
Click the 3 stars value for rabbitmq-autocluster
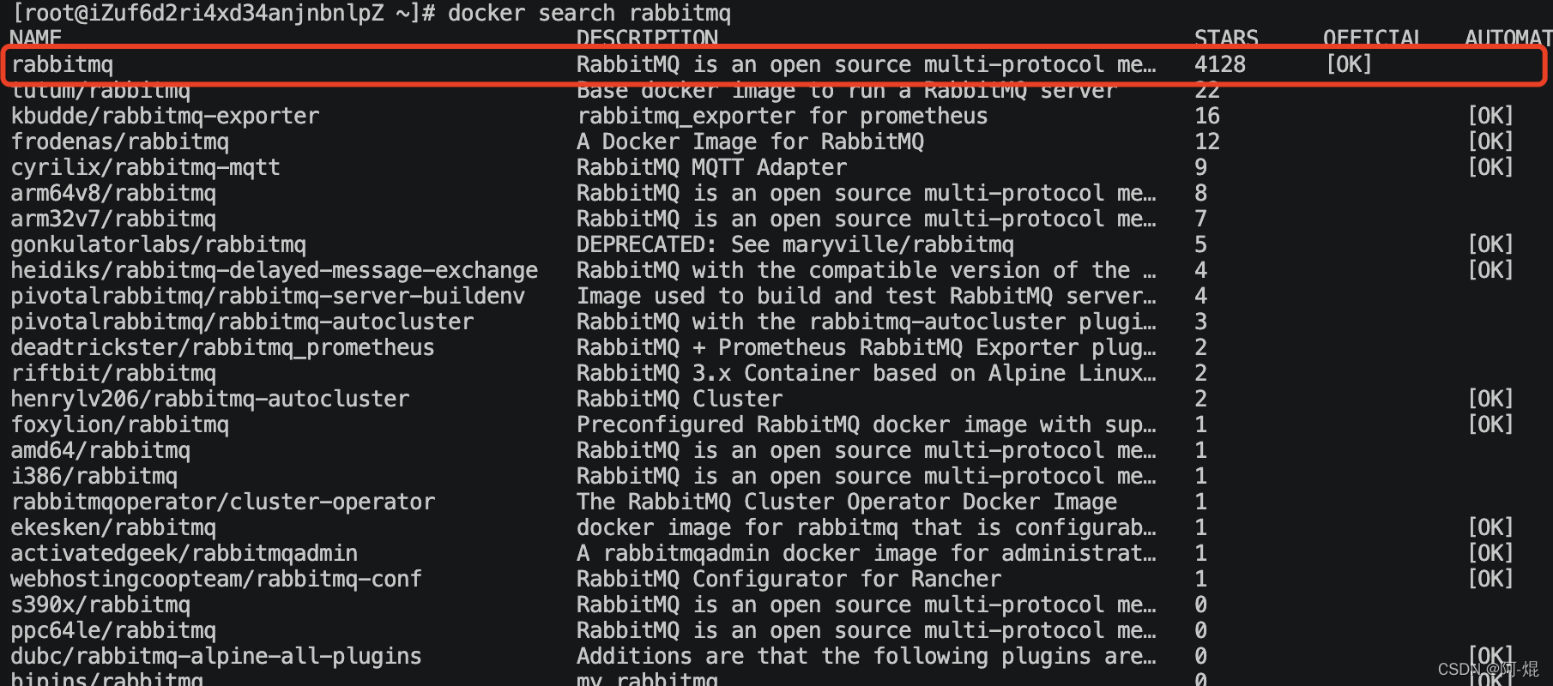tap(1201, 322)
